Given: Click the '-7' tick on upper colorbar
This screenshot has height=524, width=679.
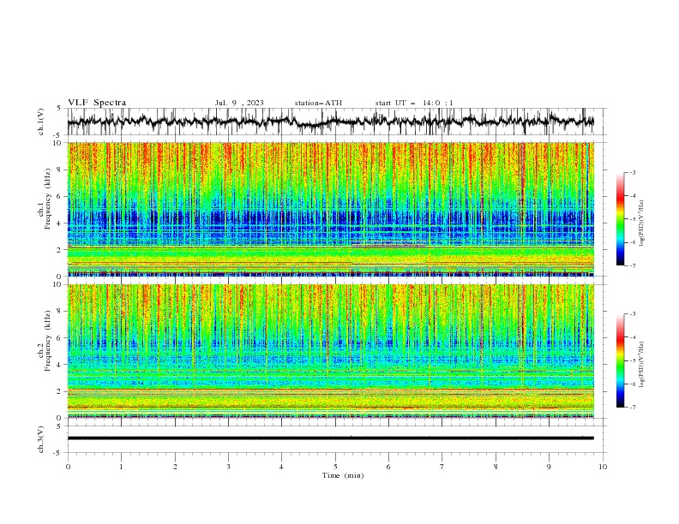Looking at the screenshot, I should 632,265.
